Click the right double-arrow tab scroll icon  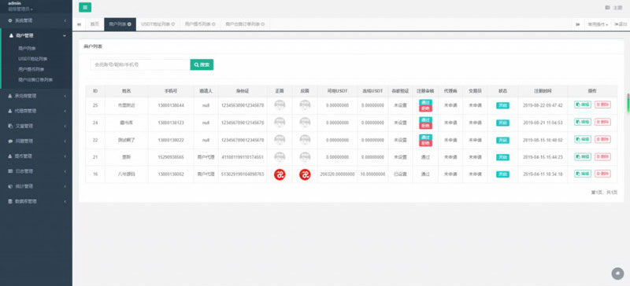click(577, 24)
